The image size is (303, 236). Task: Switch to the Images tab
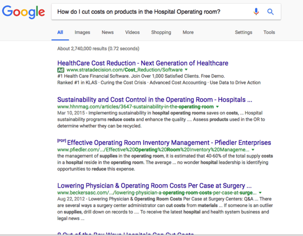(x=82, y=32)
